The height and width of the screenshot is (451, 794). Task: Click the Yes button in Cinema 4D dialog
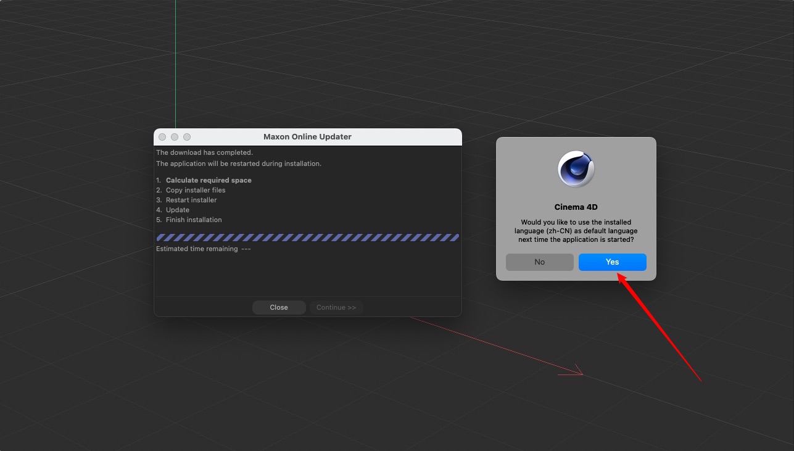[612, 262]
